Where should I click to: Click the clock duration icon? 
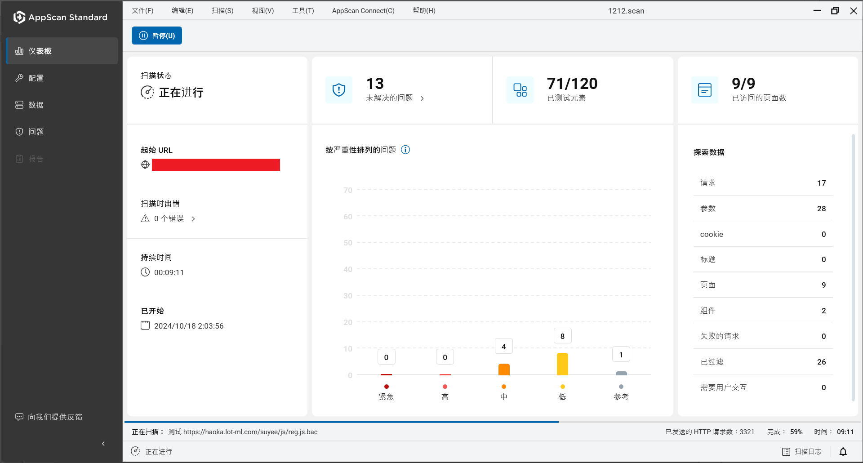tap(145, 272)
